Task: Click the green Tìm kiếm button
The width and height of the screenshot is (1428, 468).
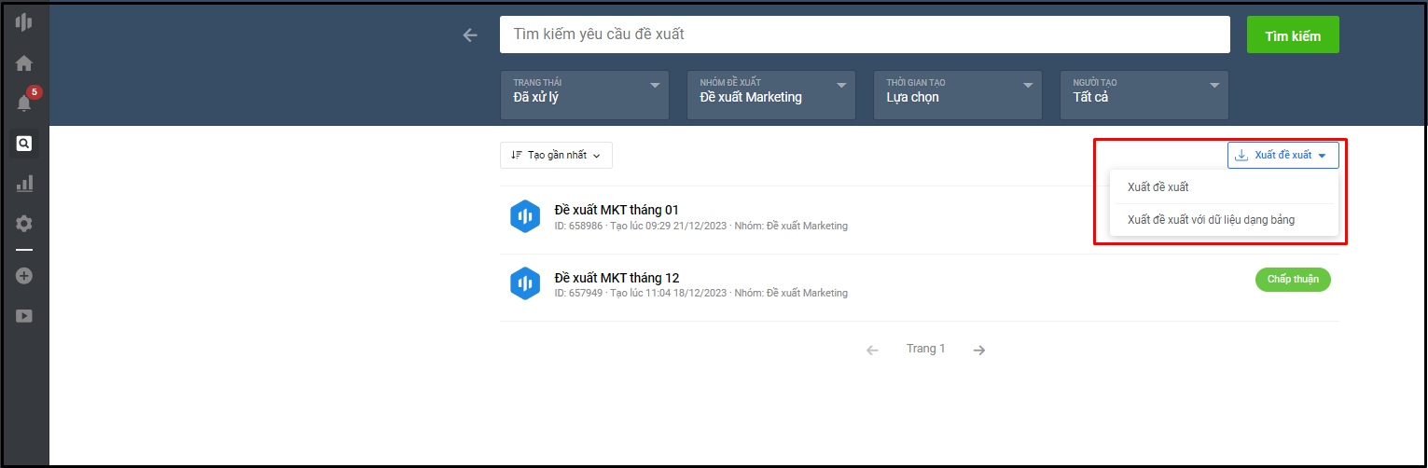Action: tap(1293, 34)
